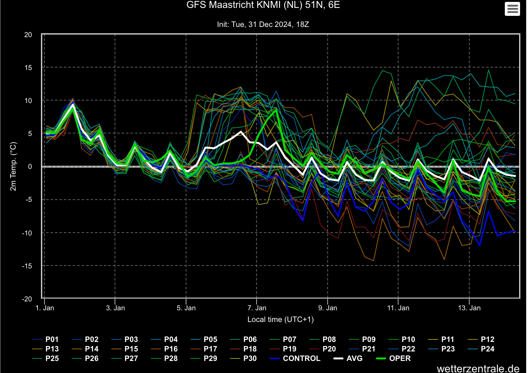Click the P20 legend color line marker
This screenshot has width=528, height=373.
(314, 349)
